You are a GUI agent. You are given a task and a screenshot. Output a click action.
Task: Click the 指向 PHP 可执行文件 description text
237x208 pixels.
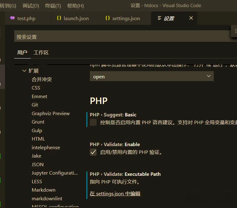pos(115,182)
